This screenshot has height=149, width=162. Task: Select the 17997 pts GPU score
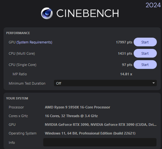pos(124,42)
